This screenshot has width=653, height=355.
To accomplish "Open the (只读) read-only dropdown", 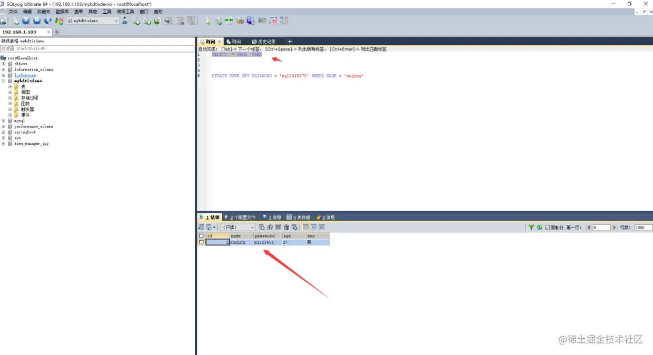I will 238,227.
